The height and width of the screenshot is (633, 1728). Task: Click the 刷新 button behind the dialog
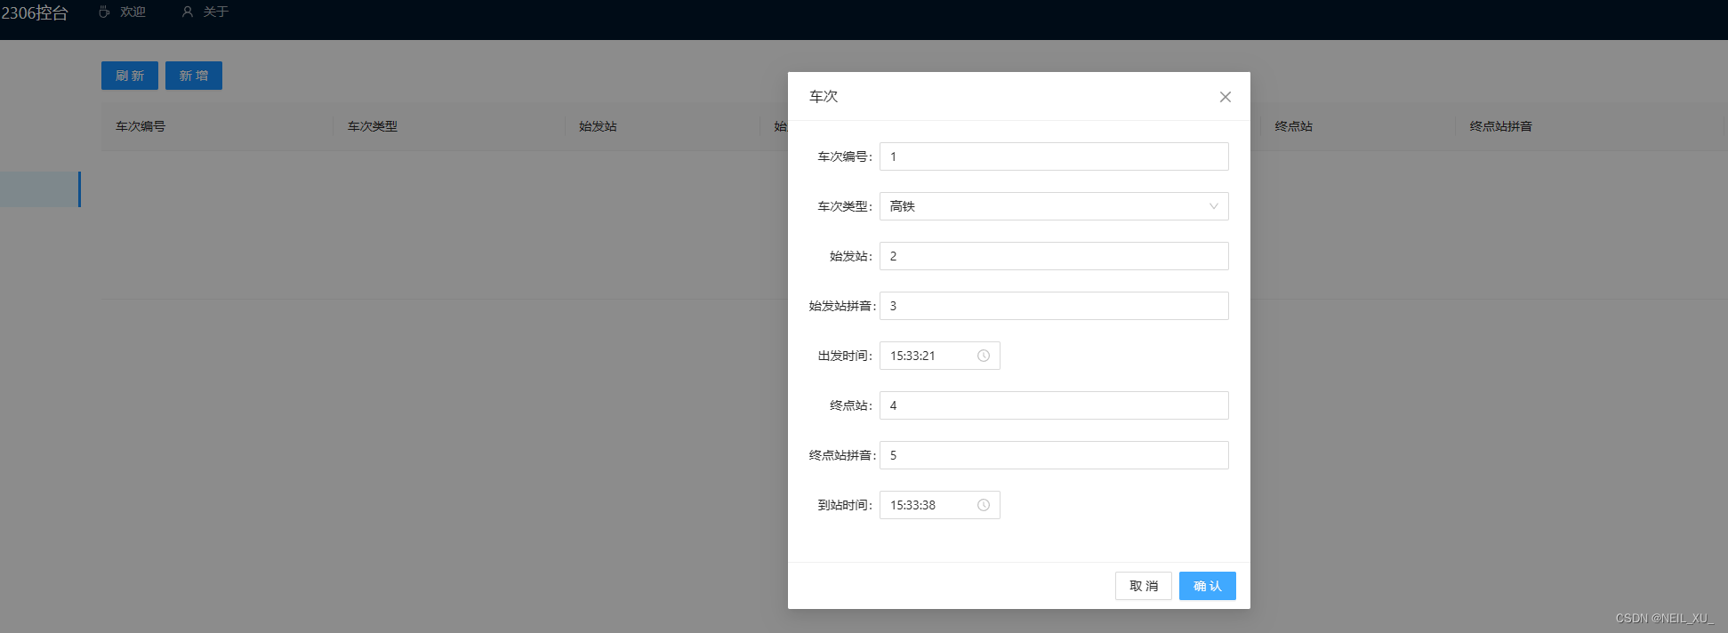130,76
